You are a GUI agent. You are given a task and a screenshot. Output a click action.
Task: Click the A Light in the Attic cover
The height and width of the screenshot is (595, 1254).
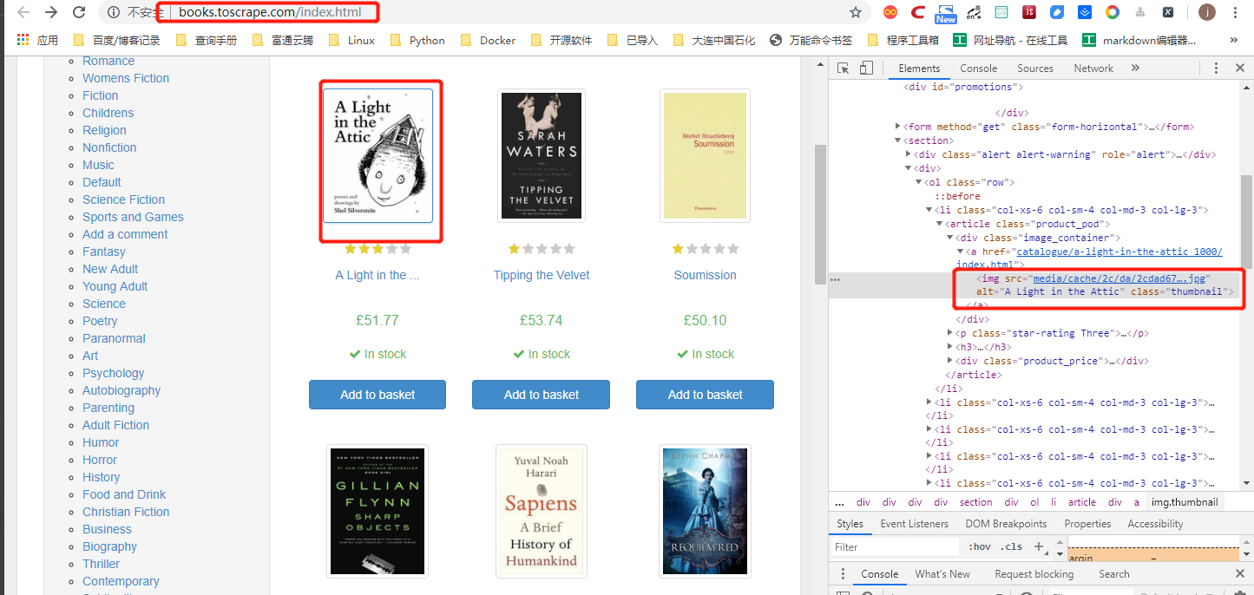click(x=378, y=156)
